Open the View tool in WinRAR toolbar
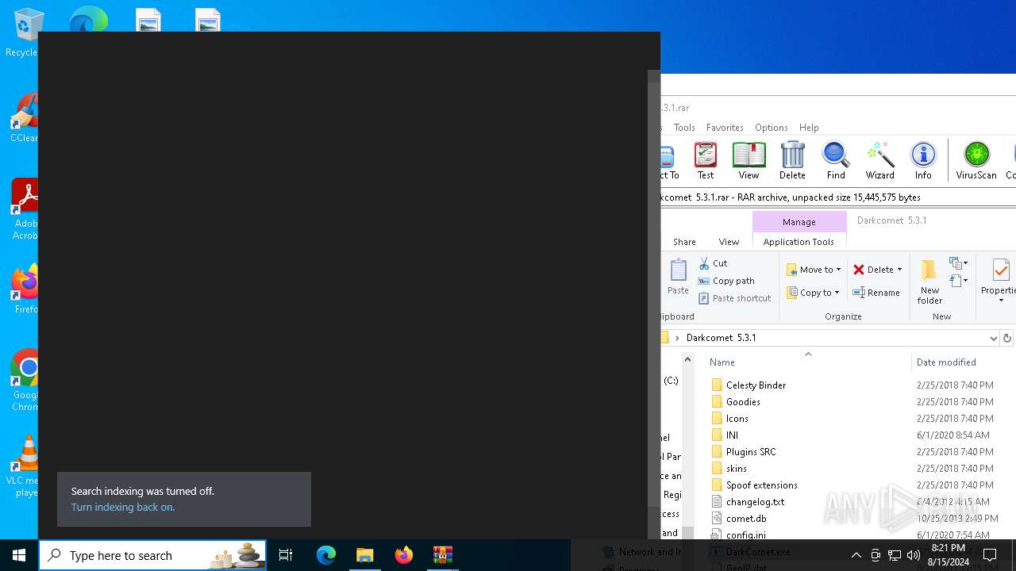This screenshot has height=571, width=1016. 749,160
